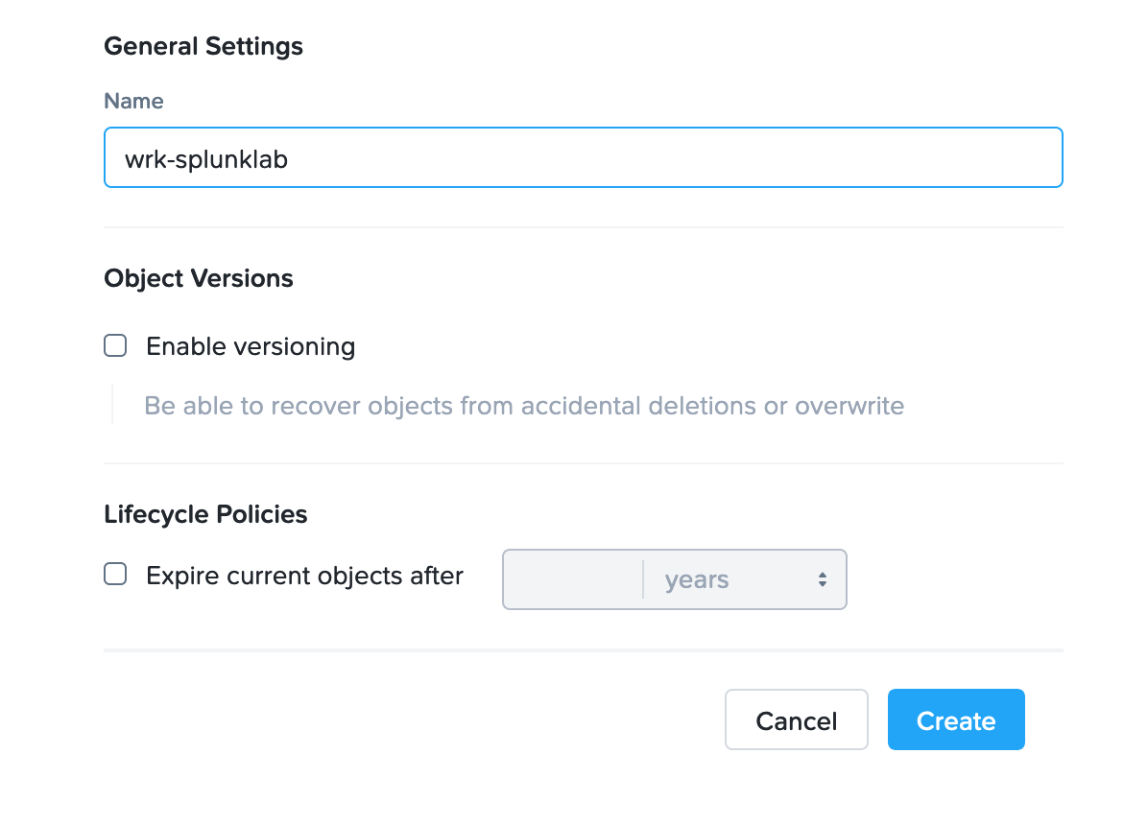Viewport: 1148px width, 825px height.
Task: Open the years unit dropdown
Action: click(x=745, y=579)
